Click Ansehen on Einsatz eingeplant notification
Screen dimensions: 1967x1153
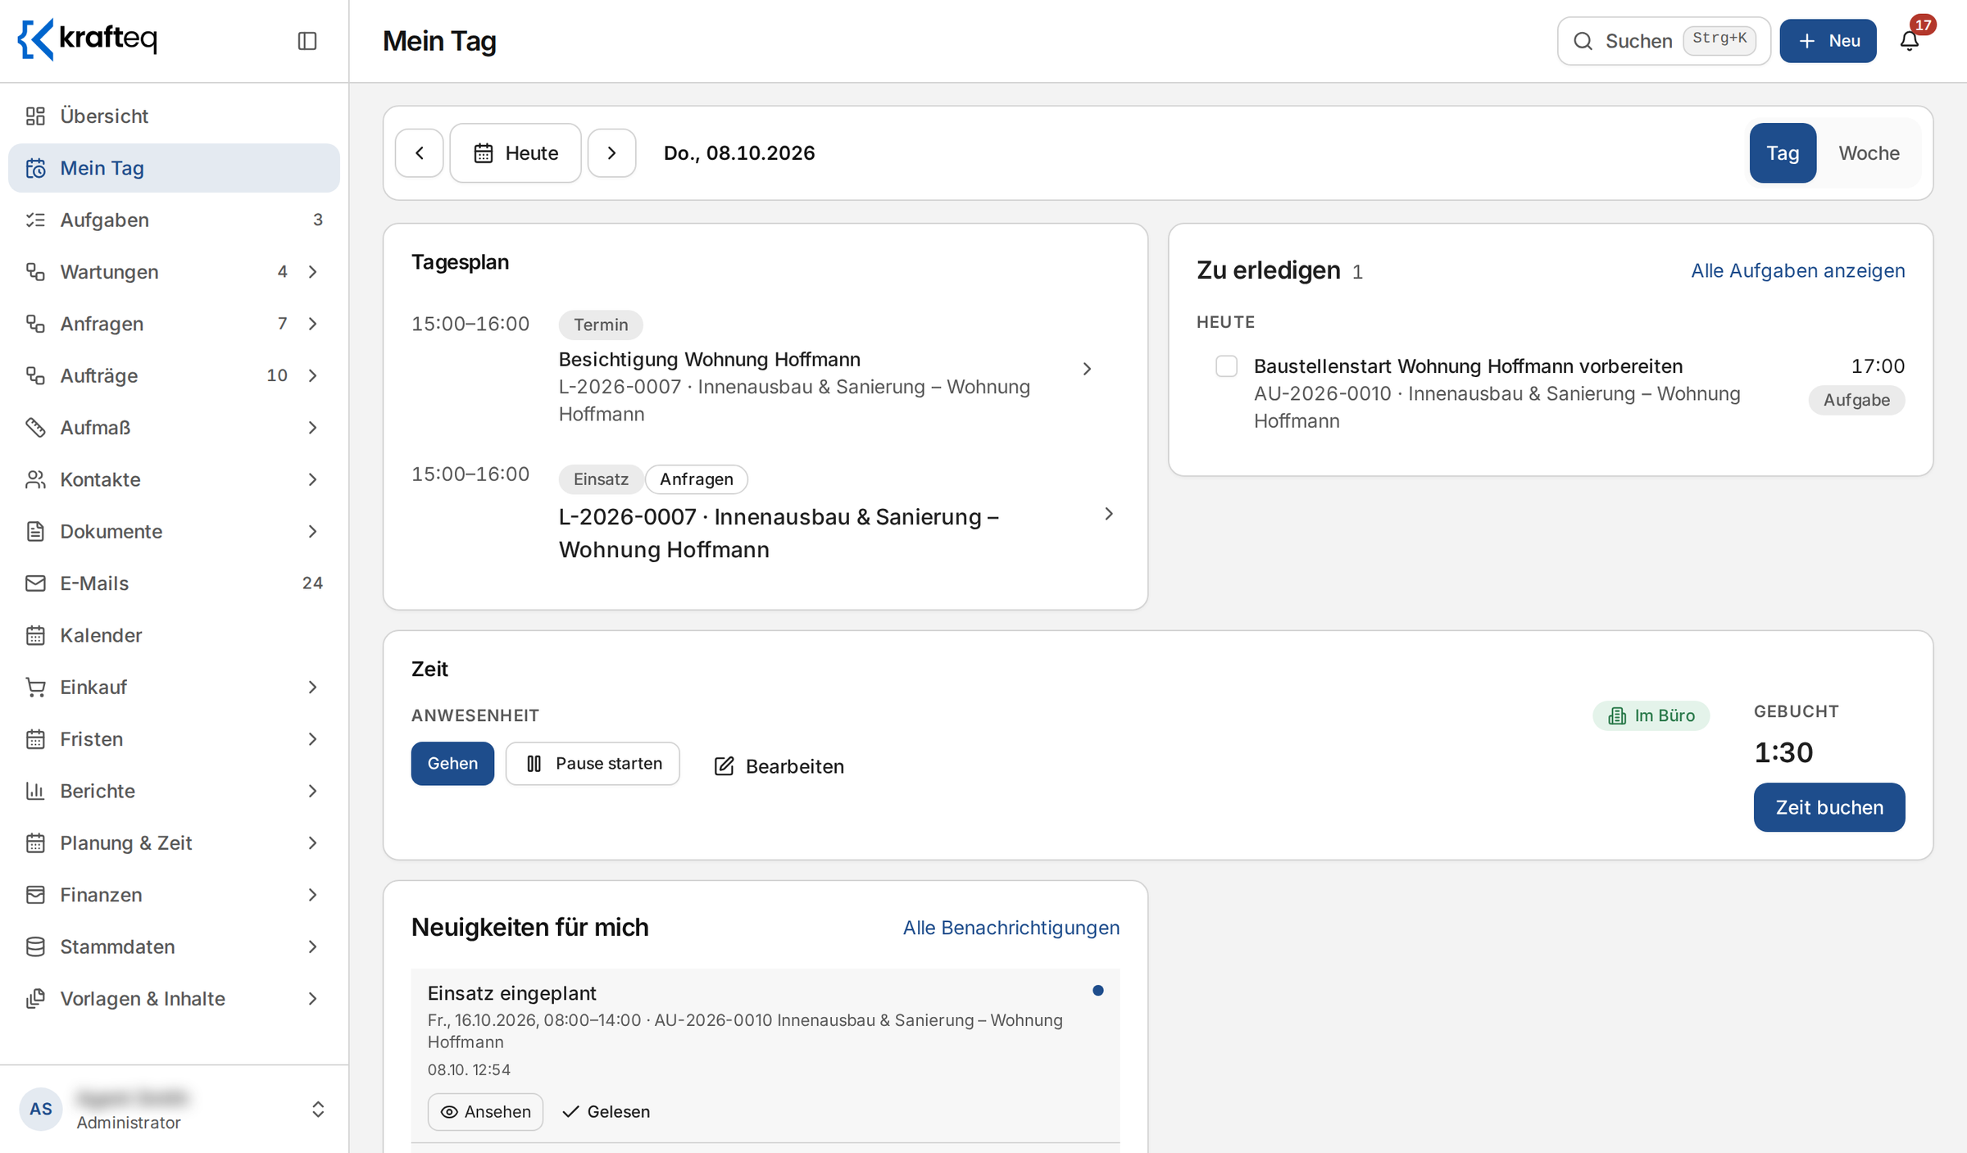(x=485, y=1112)
